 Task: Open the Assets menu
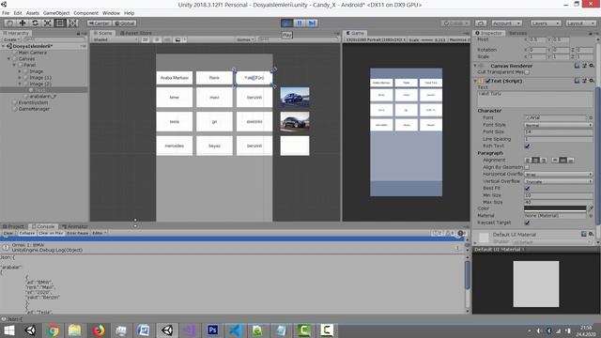point(33,13)
